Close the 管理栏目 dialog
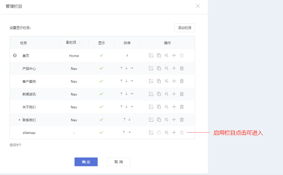Screen dimensions: 283x175 click(x=198, y=6)
